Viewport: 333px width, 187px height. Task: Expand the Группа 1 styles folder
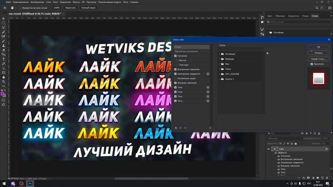[x=220, y=79]
